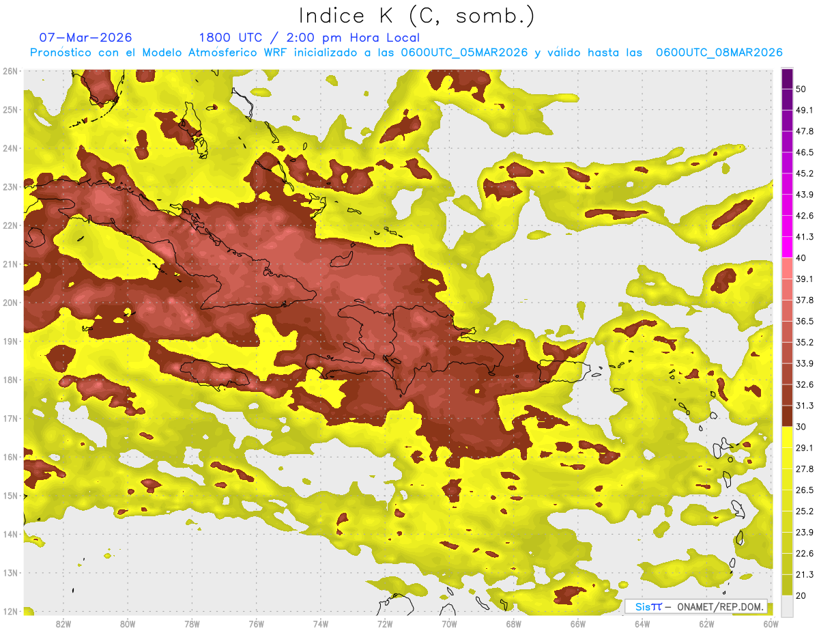Click the '76W' longitude label
Image resolution: width=819 pixels, height=633 pixels.
click(256, 624)
